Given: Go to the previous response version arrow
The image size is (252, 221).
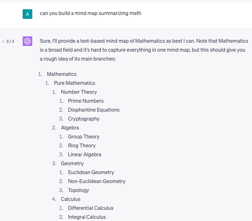Looking at the screenshot, I should [3, 41].
